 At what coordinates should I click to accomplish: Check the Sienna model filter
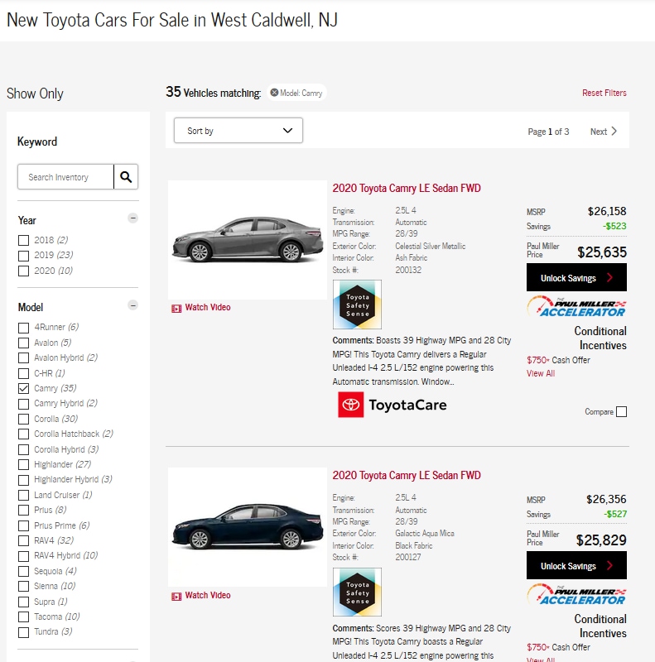pyautogui.click(x=24, y=587)
